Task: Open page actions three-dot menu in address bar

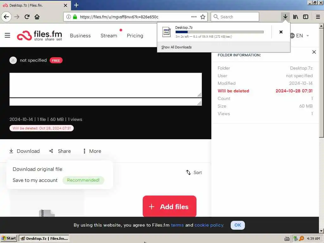Action: [x=194, y=17]
